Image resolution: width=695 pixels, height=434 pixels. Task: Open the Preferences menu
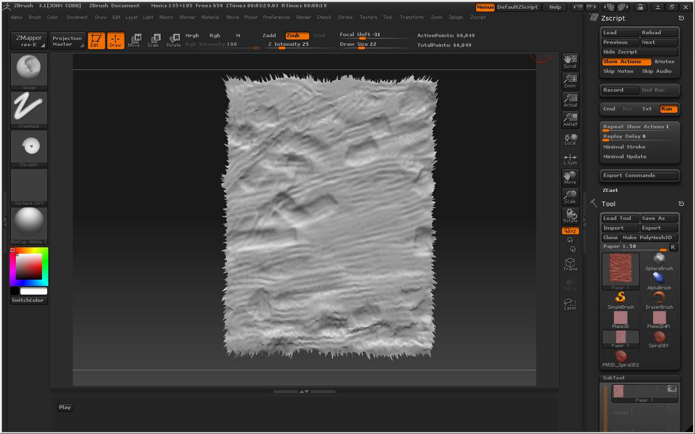pos(277,17)
